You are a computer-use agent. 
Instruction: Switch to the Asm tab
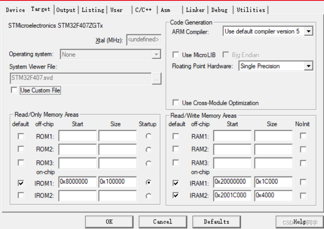point(170,10)
